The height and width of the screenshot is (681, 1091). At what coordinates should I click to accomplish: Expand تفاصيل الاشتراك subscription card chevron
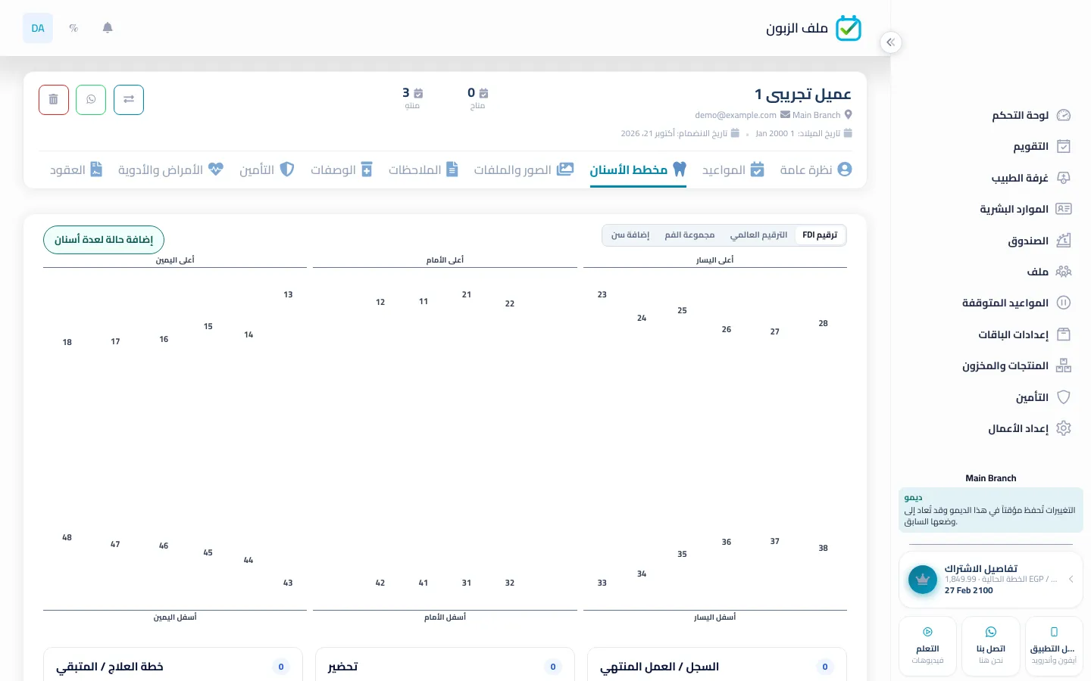(x=1071, y=579)
